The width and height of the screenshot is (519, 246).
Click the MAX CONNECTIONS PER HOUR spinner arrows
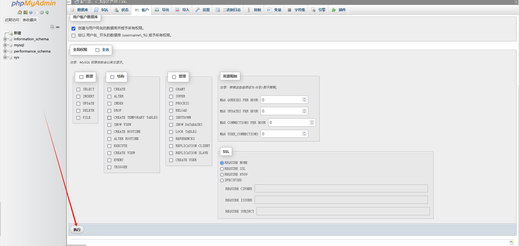point(312,122)
